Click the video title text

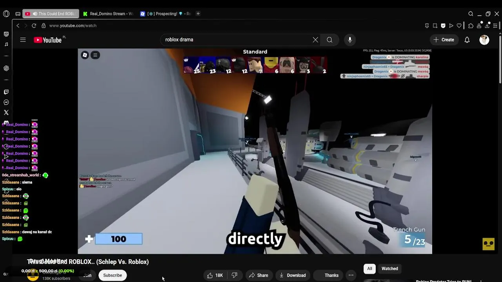coord(88,262)
